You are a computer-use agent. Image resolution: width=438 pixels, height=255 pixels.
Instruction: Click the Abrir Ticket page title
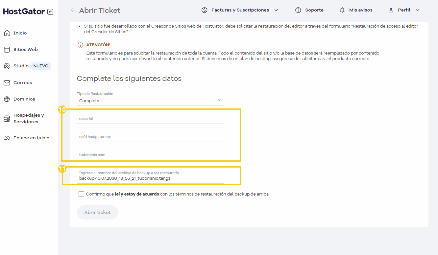click(x=100, y=11)
